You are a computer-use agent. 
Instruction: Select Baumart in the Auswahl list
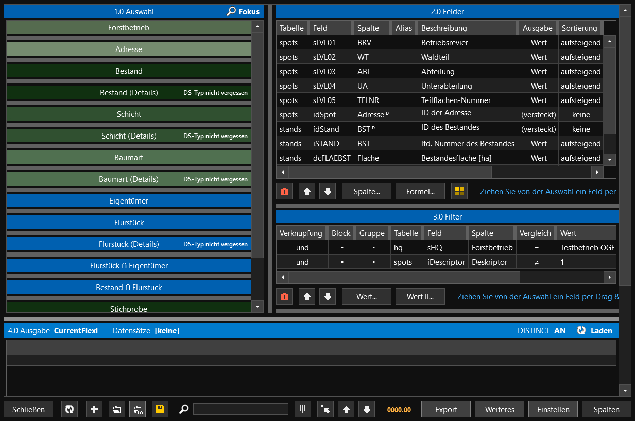pos(129,158)
